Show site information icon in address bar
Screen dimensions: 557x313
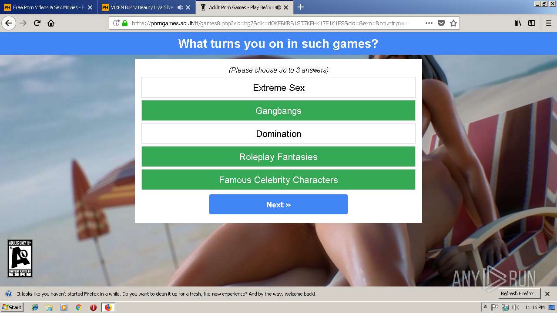click(116, 23)
